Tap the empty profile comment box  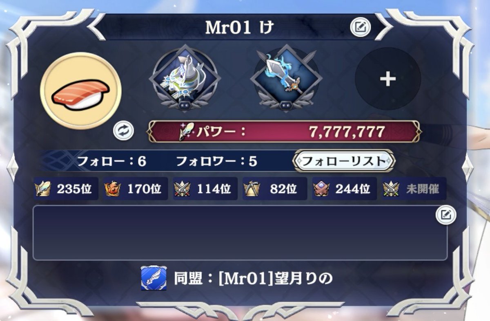240,233
